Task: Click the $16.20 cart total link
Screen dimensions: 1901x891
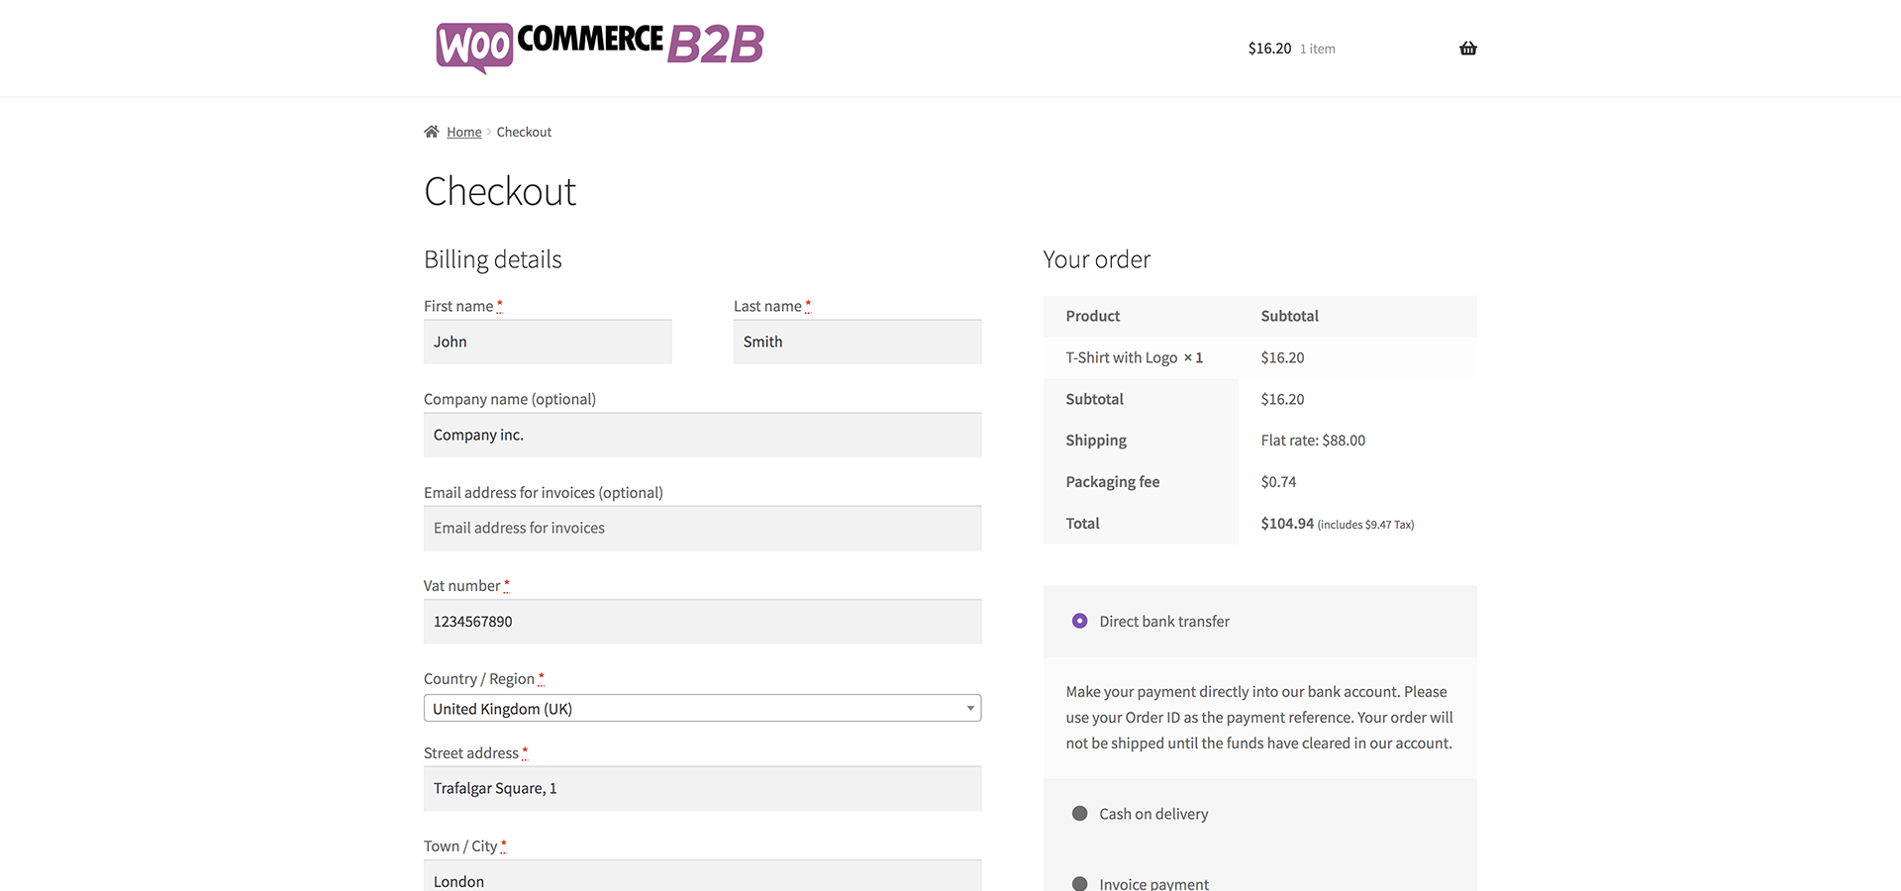Action: click(x=1269, y=49)
